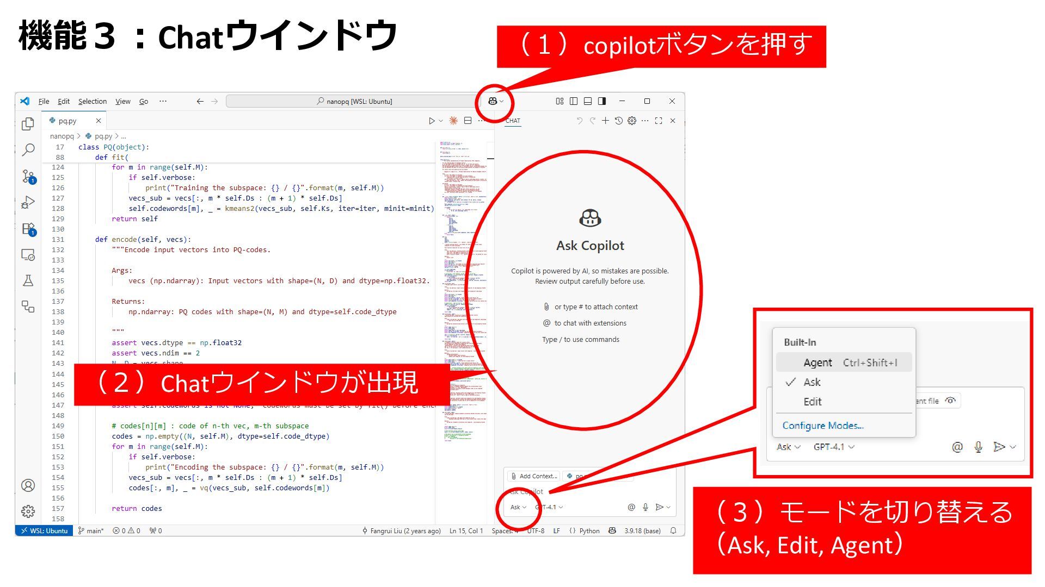
Task: Select the pq.py editor tab
Action: coord(73,121)
